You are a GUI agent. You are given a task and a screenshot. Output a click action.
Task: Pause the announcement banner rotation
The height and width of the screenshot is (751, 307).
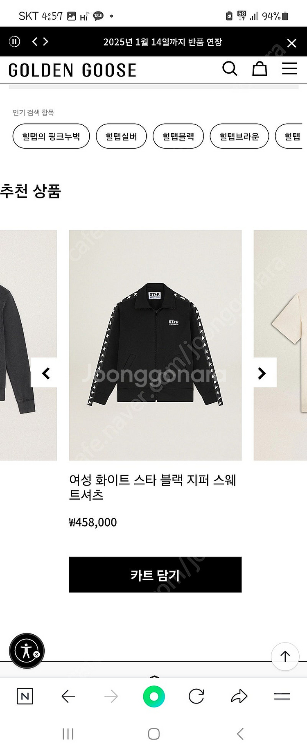point(14,42)
